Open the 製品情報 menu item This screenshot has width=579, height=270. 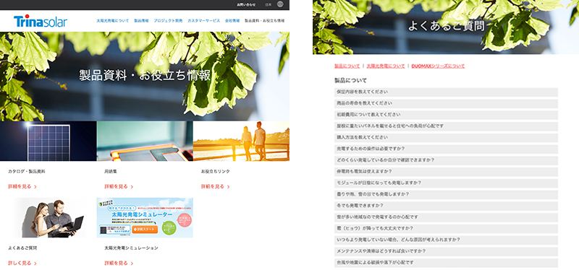pos(141,21)
